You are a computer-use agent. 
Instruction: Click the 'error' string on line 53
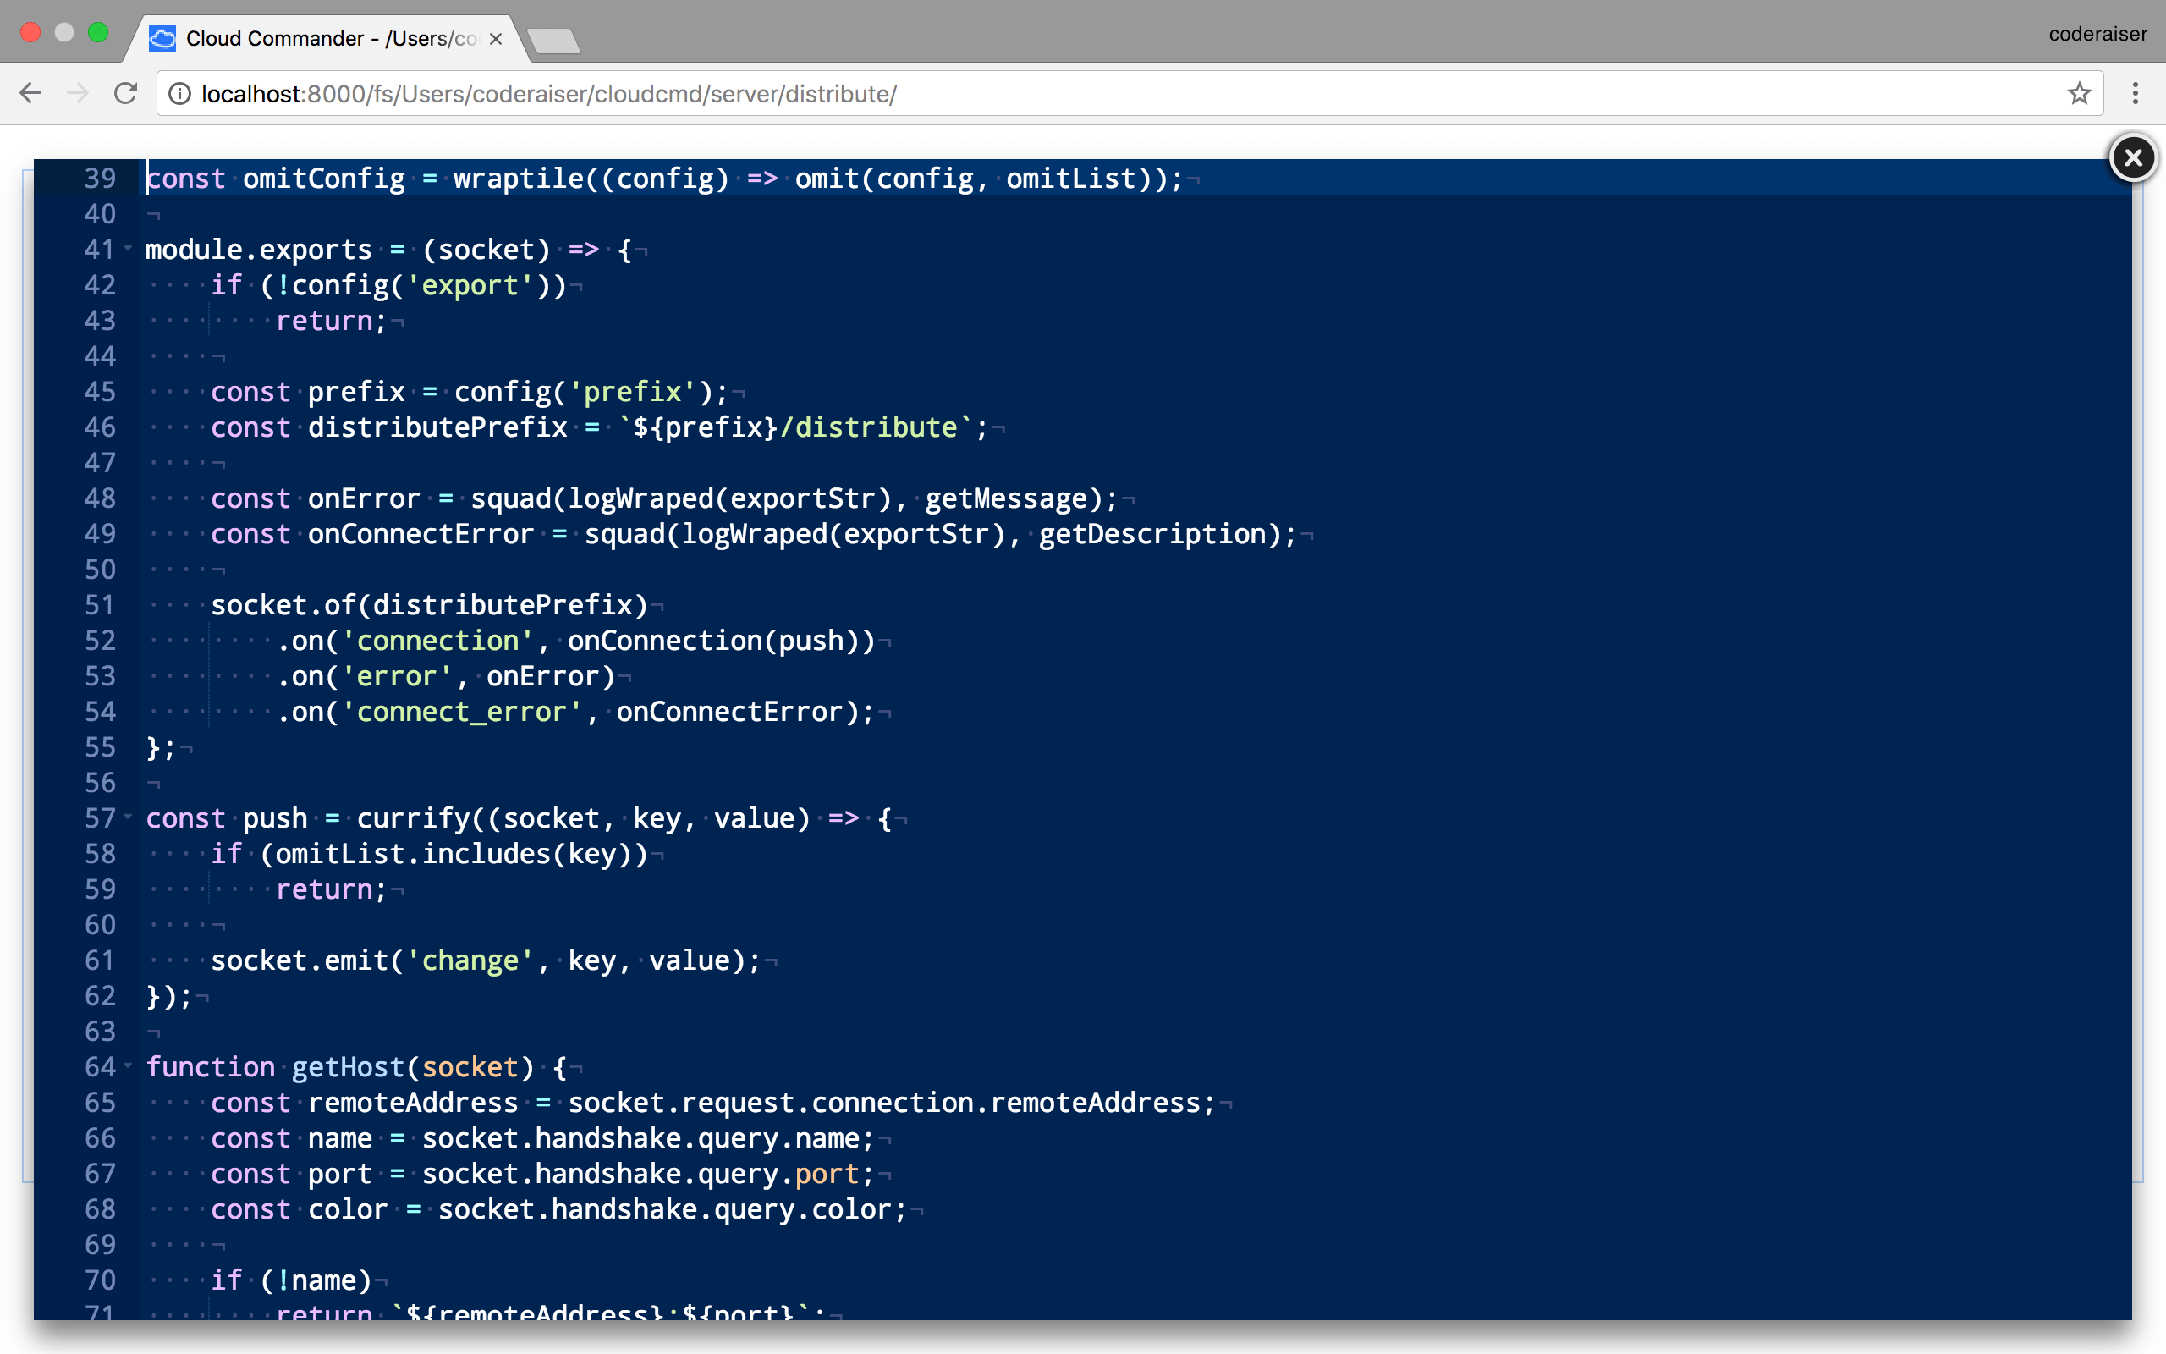click(398, 676)
